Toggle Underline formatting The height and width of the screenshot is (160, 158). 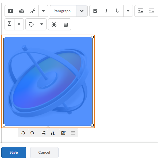[x=118, y=11]
